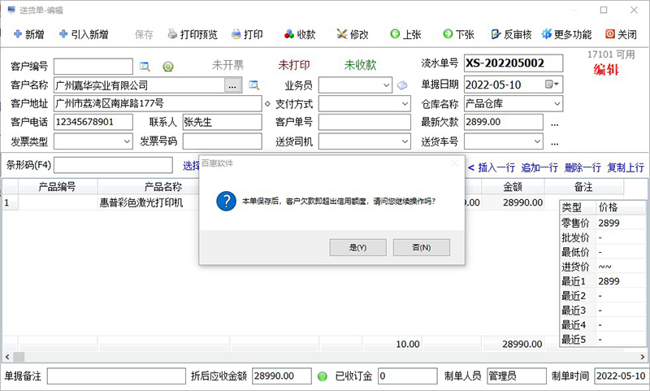
Task: Click horizontal scrollbar left arrow
Action: click(7, 357)
